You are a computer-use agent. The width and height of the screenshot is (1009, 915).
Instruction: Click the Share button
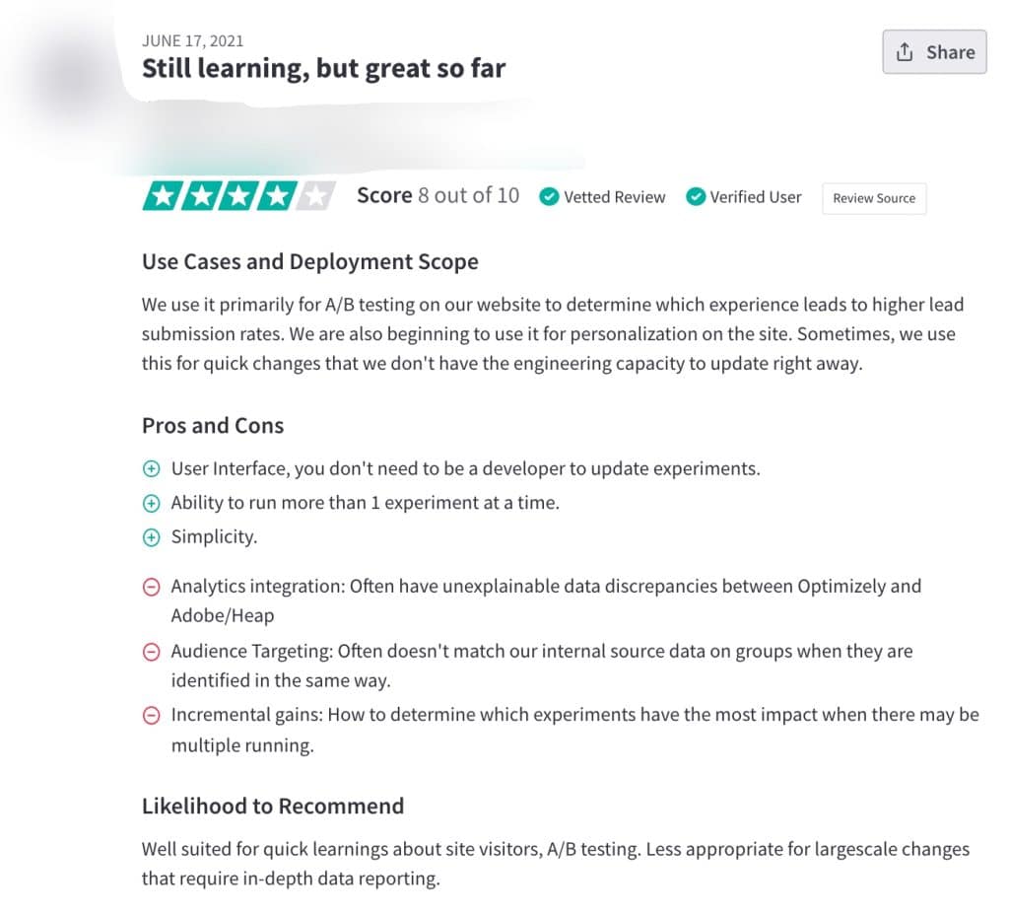click(x=934, y=52)
